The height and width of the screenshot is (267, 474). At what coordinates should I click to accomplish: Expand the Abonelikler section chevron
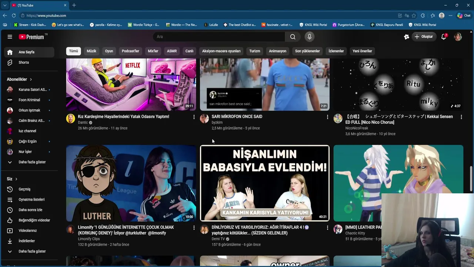pyautogui.click(x=31, y=79)
